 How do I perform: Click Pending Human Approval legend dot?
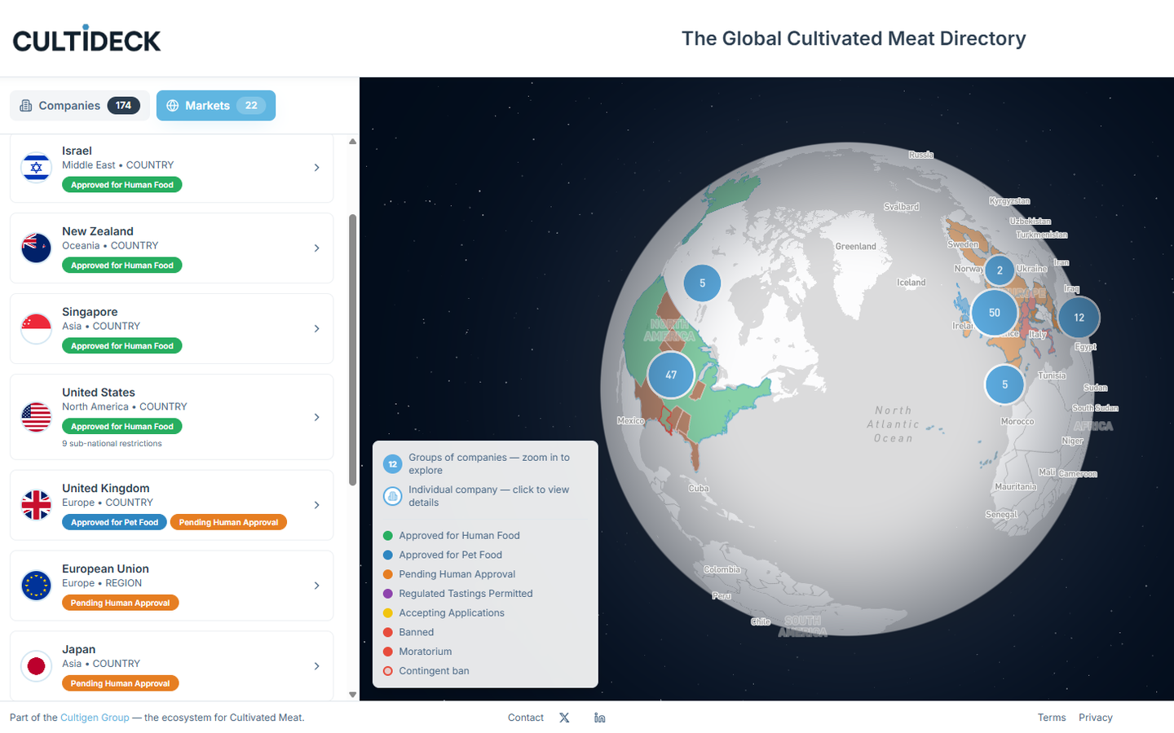tap(388, 574)
